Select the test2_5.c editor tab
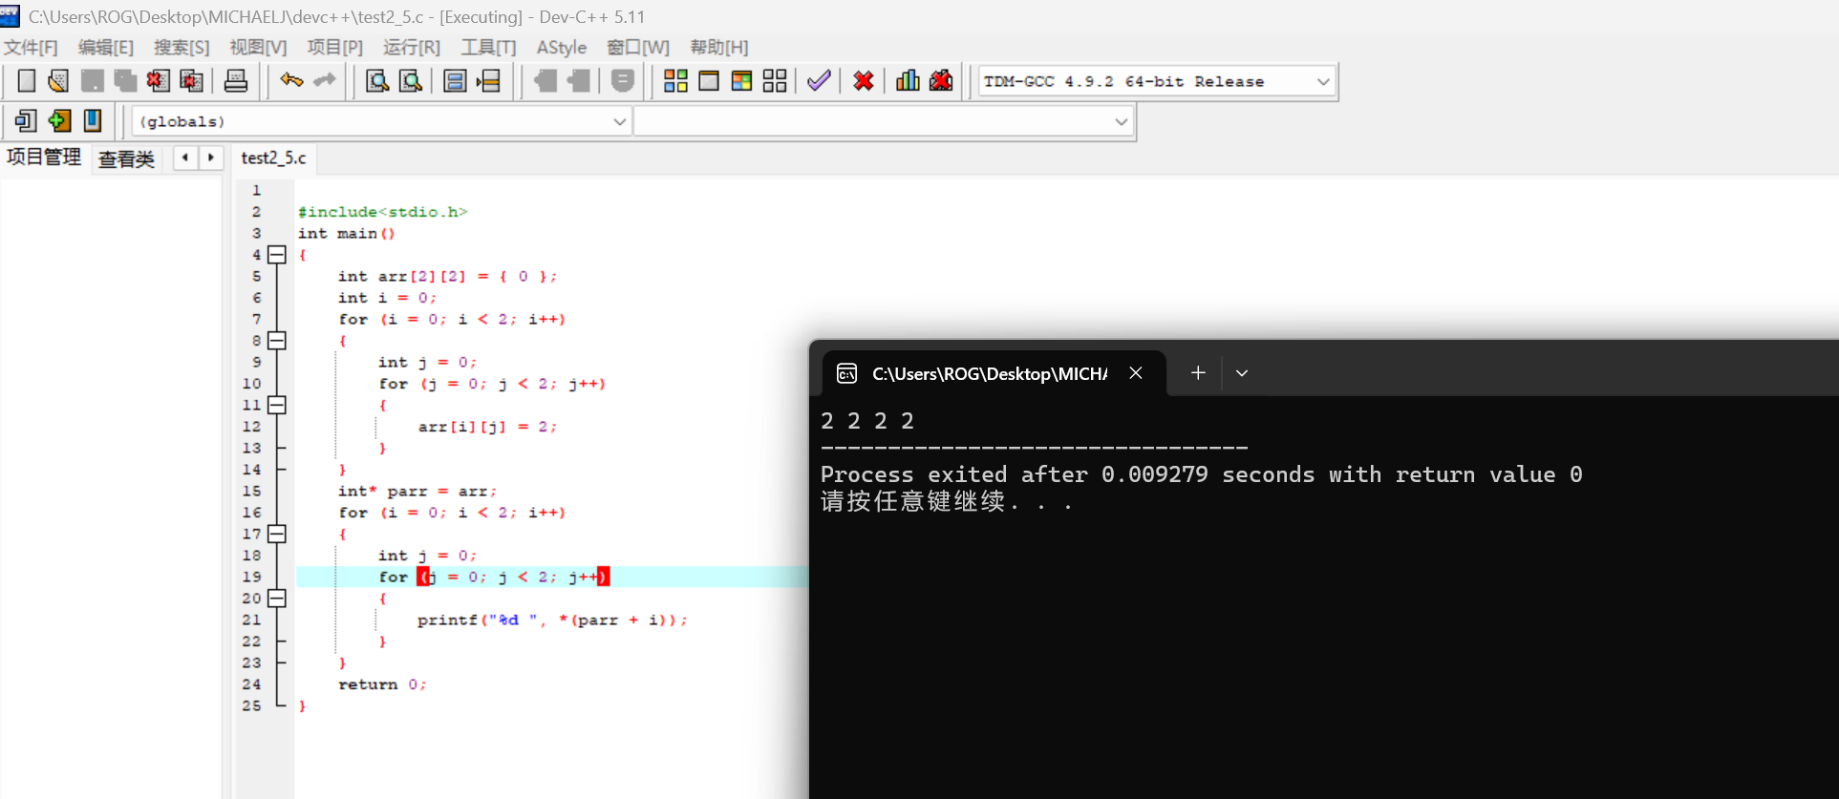 [274, 158]
